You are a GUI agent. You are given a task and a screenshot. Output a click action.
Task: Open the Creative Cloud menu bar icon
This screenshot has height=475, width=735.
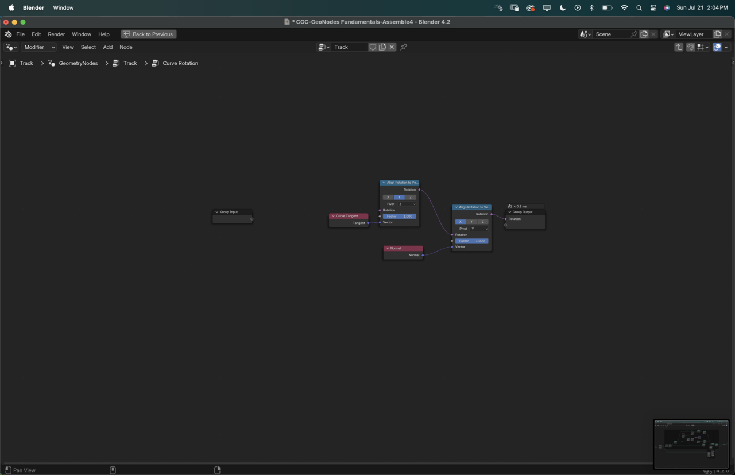(531, 8)
